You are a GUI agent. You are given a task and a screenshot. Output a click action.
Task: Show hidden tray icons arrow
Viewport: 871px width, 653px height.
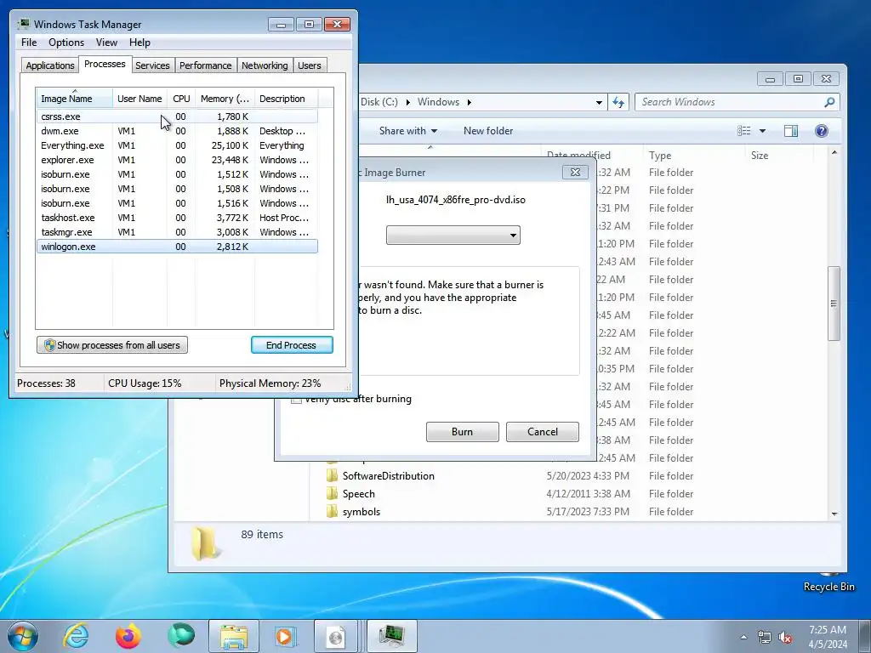pos(743,637)
